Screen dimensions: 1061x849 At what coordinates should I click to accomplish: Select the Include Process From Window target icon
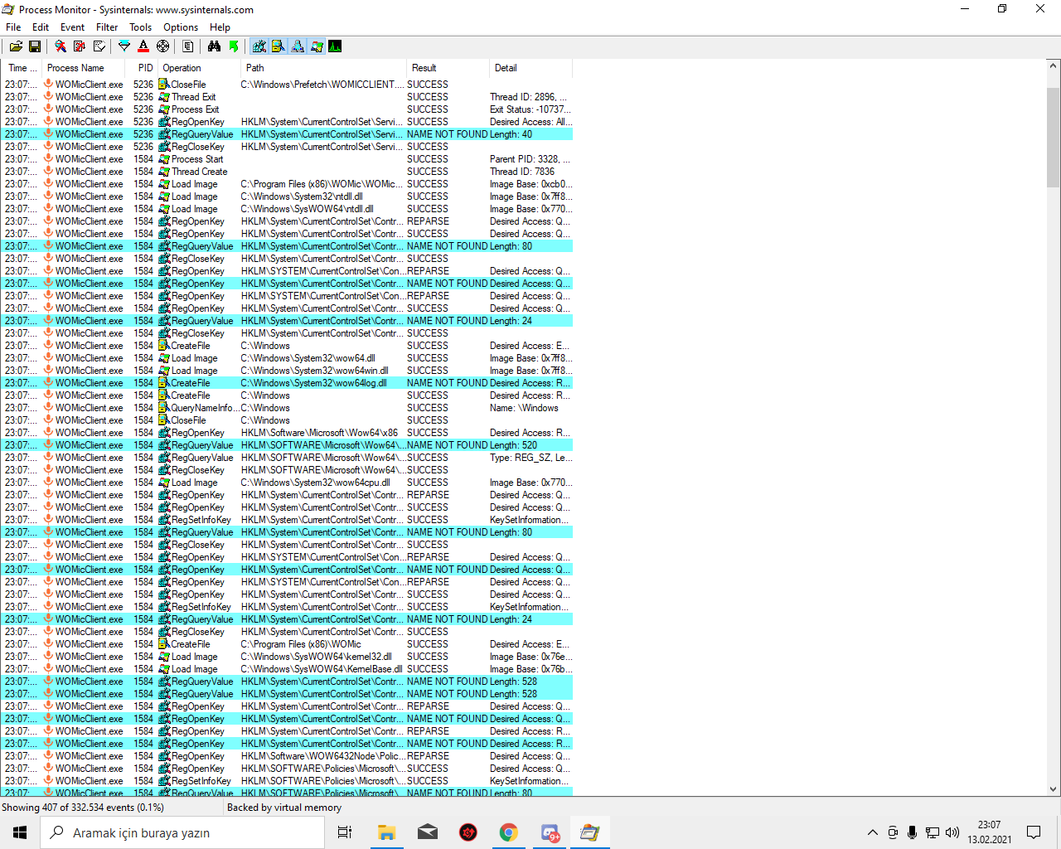pyautogui.click(x=162, y=46)
